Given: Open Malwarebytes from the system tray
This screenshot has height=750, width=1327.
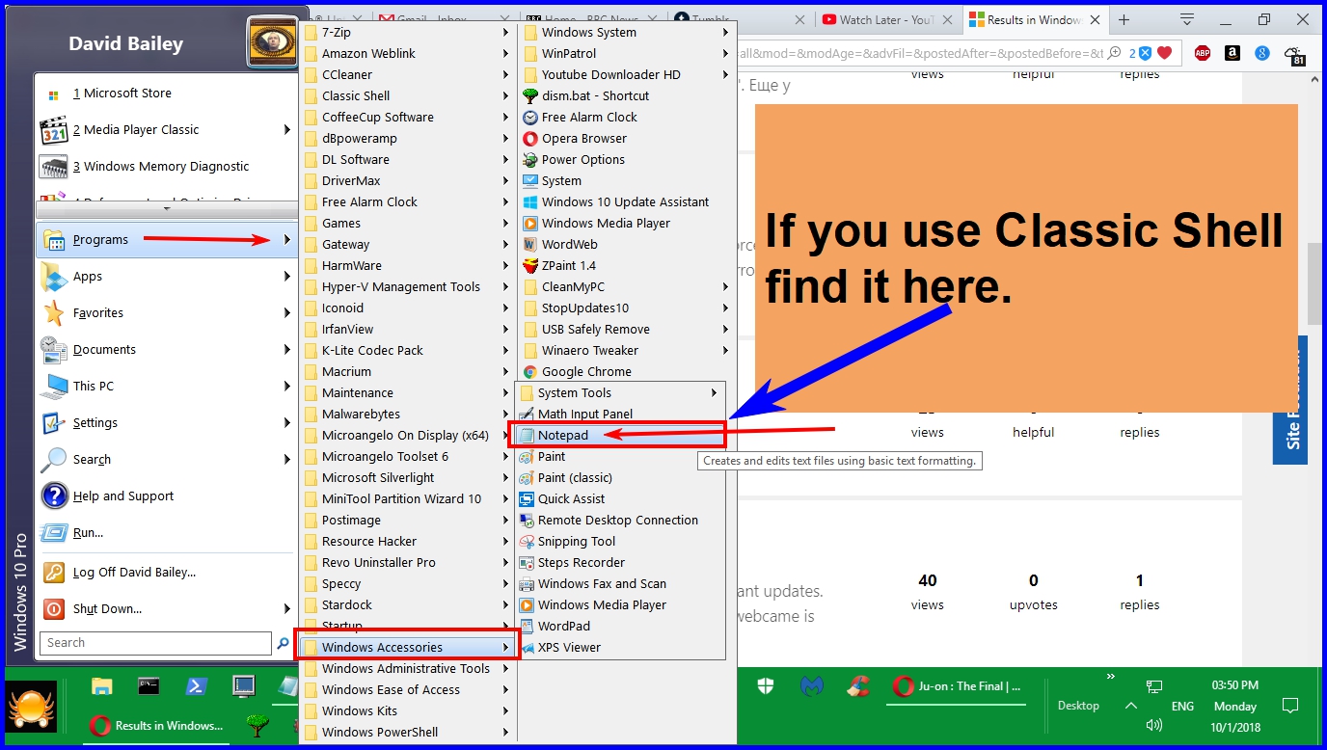Looking at the screenshot, I should tap(812, 685).
